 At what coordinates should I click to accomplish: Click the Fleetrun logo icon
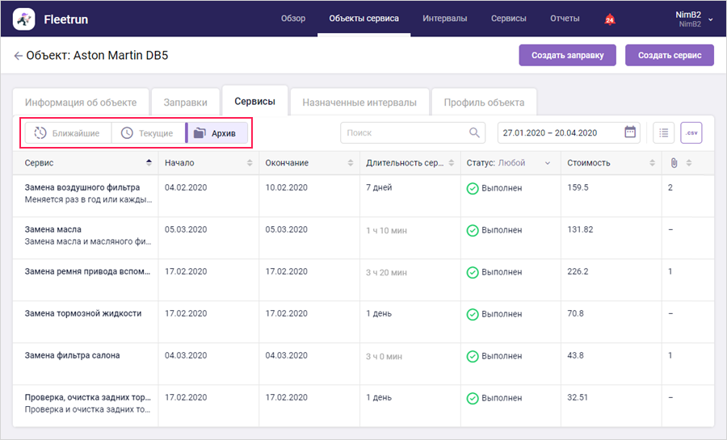[x=23, y=19]
